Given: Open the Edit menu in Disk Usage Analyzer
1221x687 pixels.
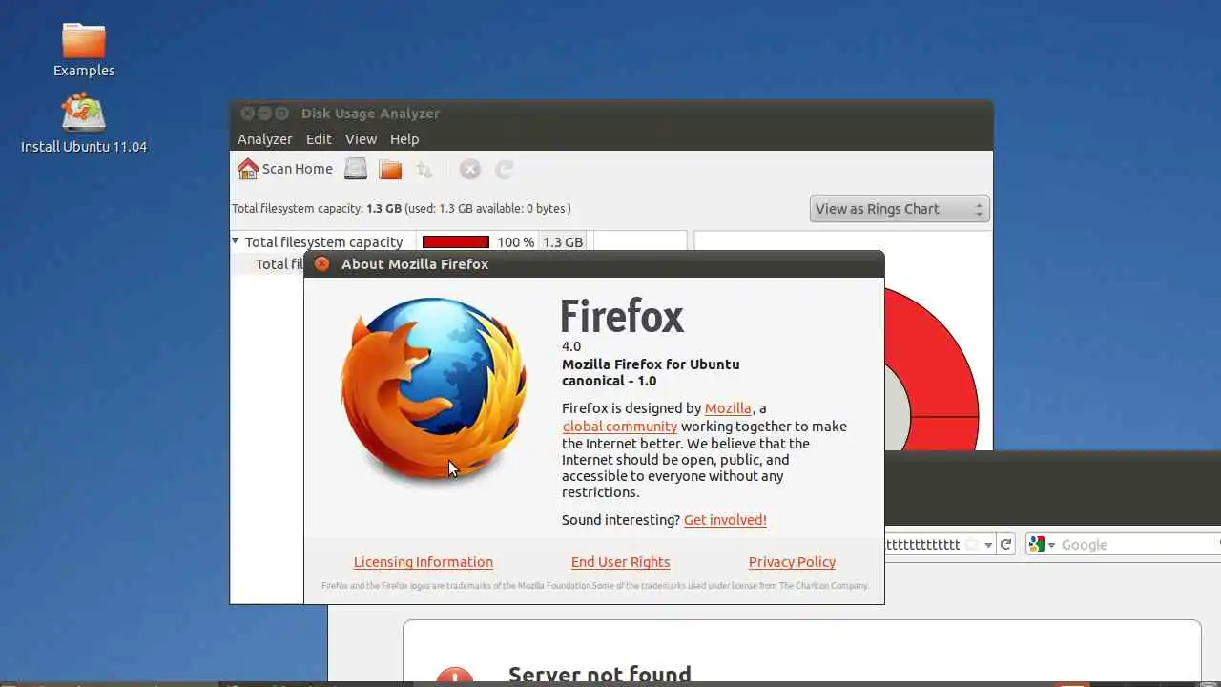Looking at the screenshot, I should 319,138.
